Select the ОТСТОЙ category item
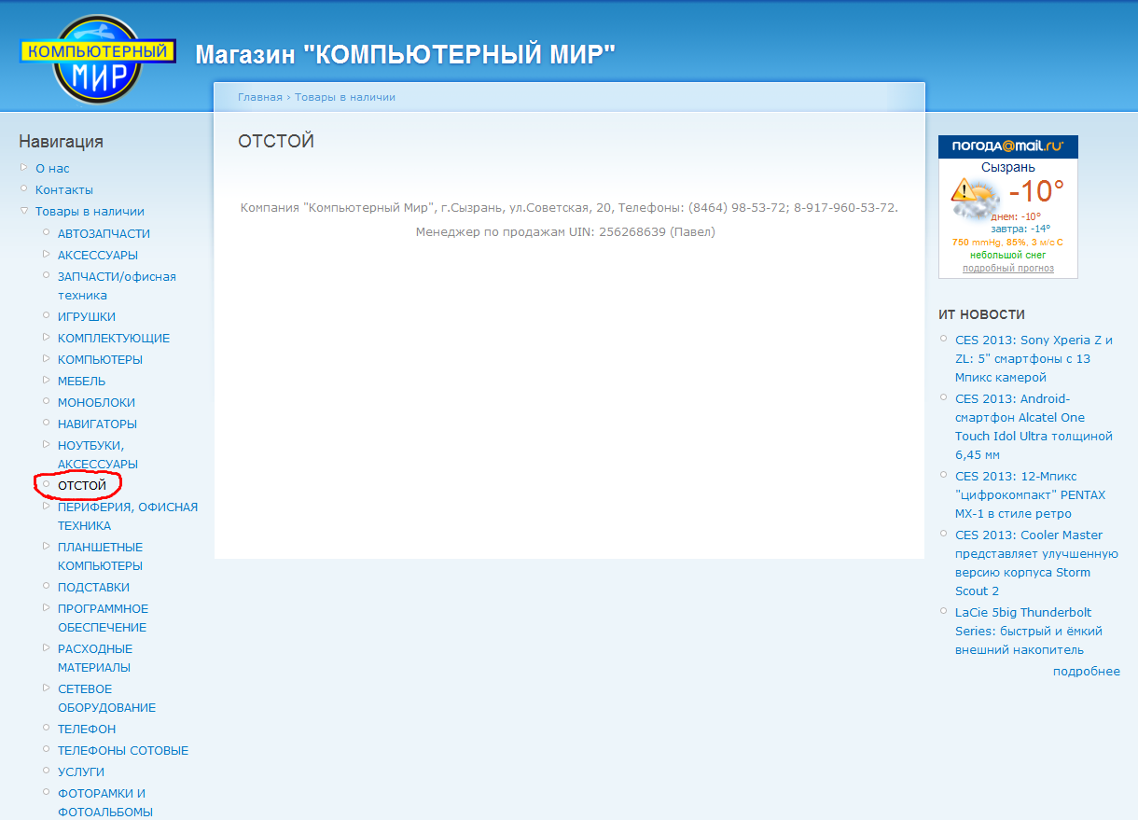 pyautogui.click(x=82, y=486)
